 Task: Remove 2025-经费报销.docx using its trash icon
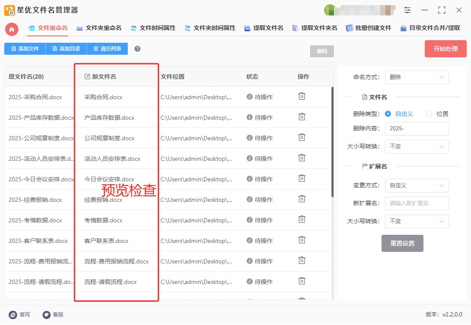[x=301, y=199]
